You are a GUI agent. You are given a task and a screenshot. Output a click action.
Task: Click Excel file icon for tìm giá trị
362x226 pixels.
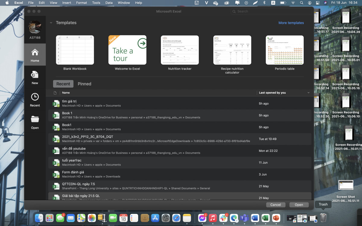[x=56, y=103]
